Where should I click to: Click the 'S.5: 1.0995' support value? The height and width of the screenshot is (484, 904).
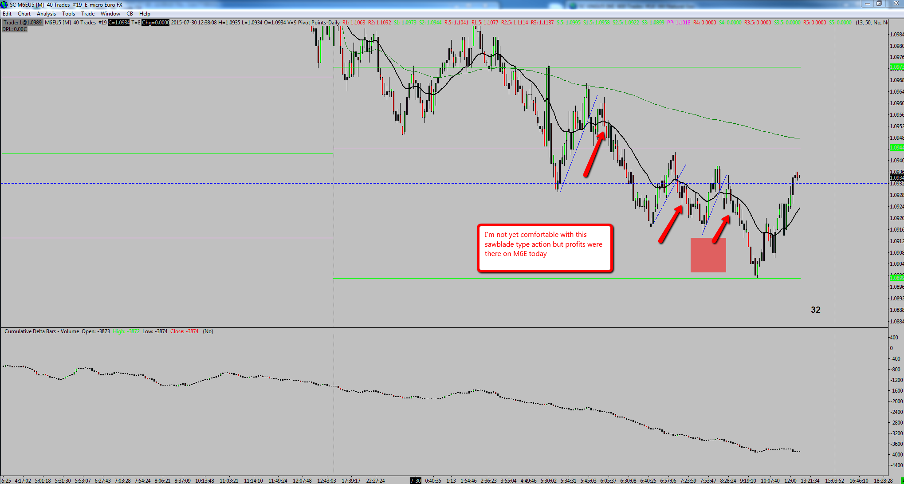pos(569,23)
